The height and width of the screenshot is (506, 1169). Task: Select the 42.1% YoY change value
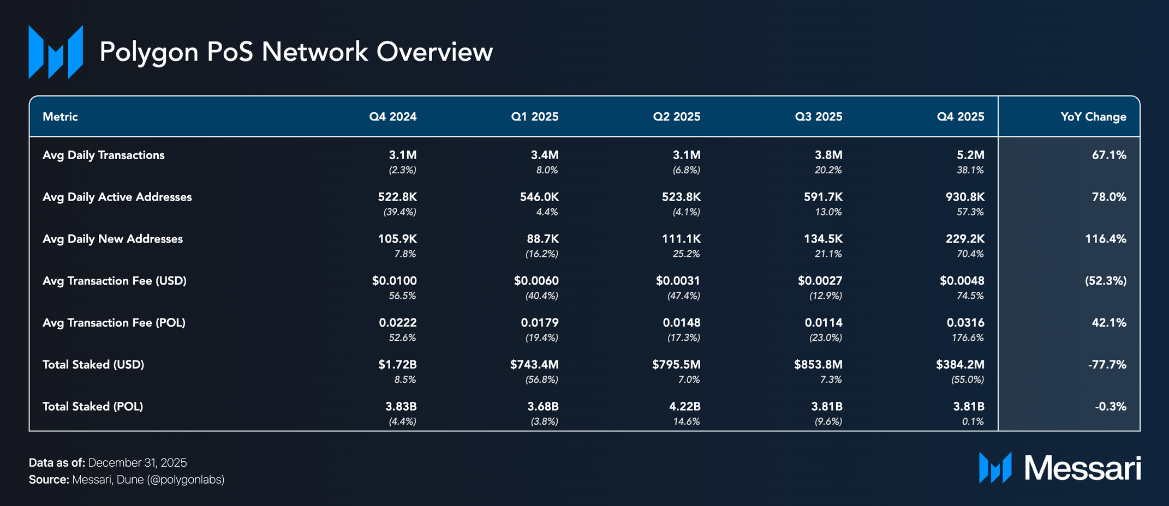click(1109, 323)
